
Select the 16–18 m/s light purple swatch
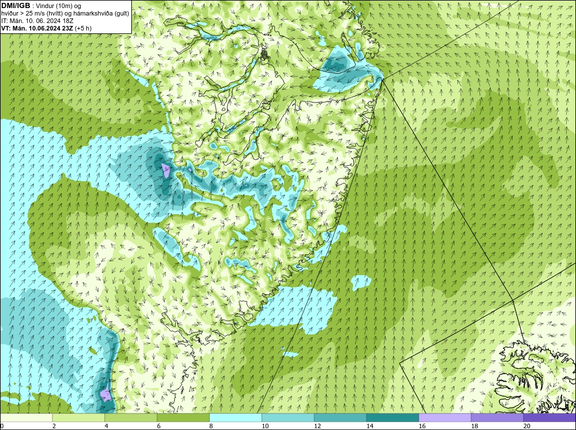click(445, 417)
